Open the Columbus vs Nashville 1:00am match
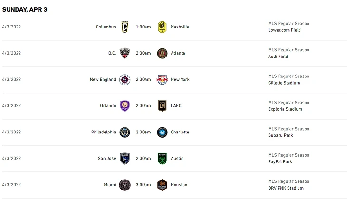 pos(143,27)
